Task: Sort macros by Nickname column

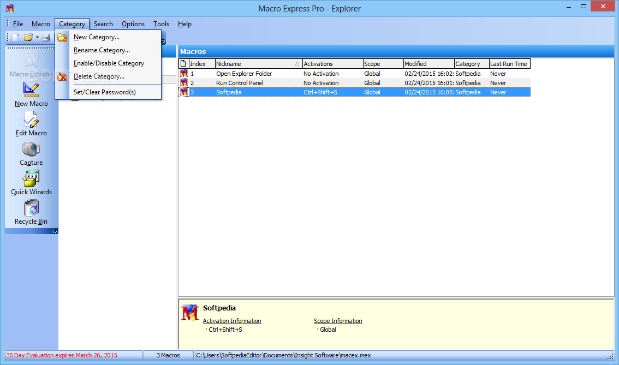Action: pos(259,63)
